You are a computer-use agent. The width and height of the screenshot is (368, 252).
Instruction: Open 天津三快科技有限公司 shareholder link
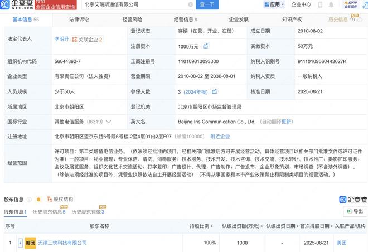point(62,243)
